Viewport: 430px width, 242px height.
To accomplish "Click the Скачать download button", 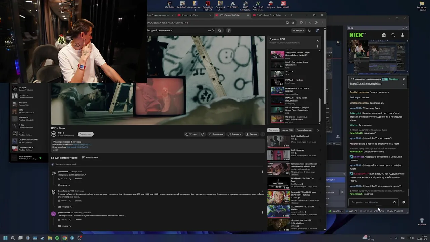I will point(252,134).
